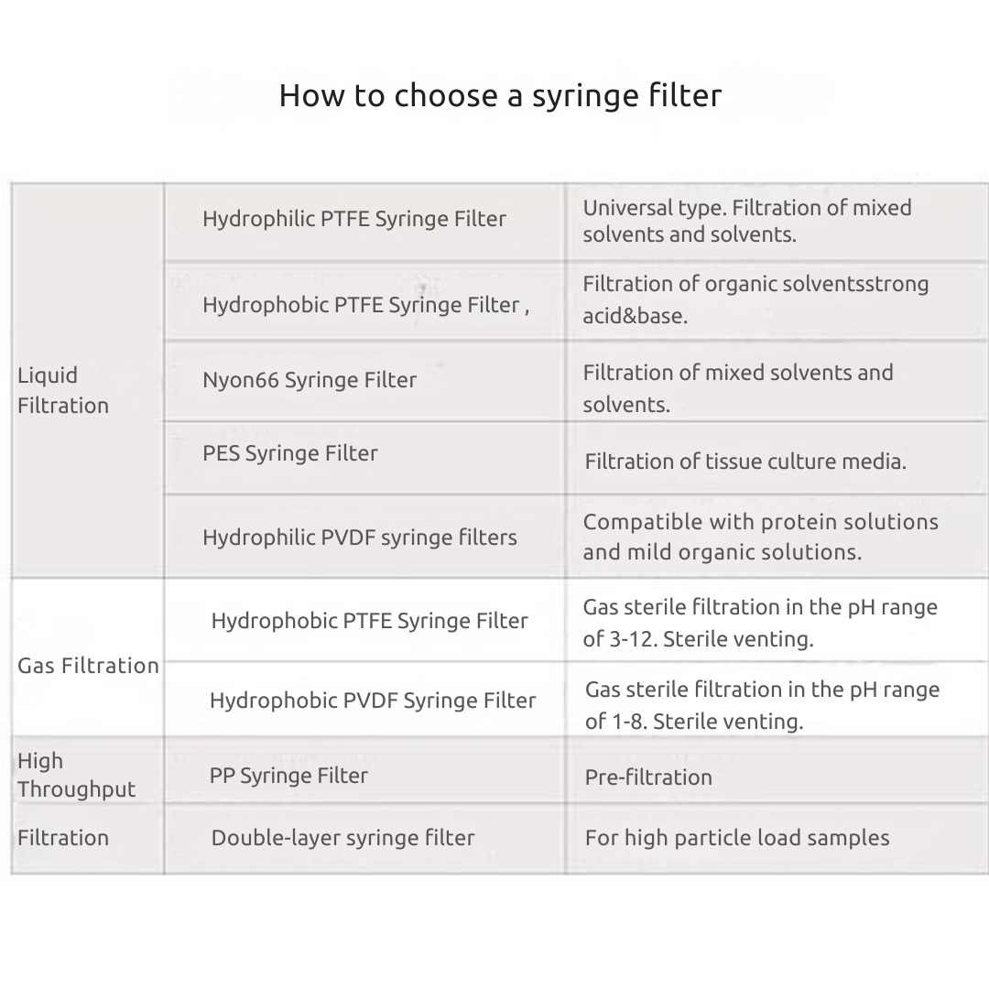
Task: Select the Liquid Filtration category cell
Action: [x=63, y=390]
